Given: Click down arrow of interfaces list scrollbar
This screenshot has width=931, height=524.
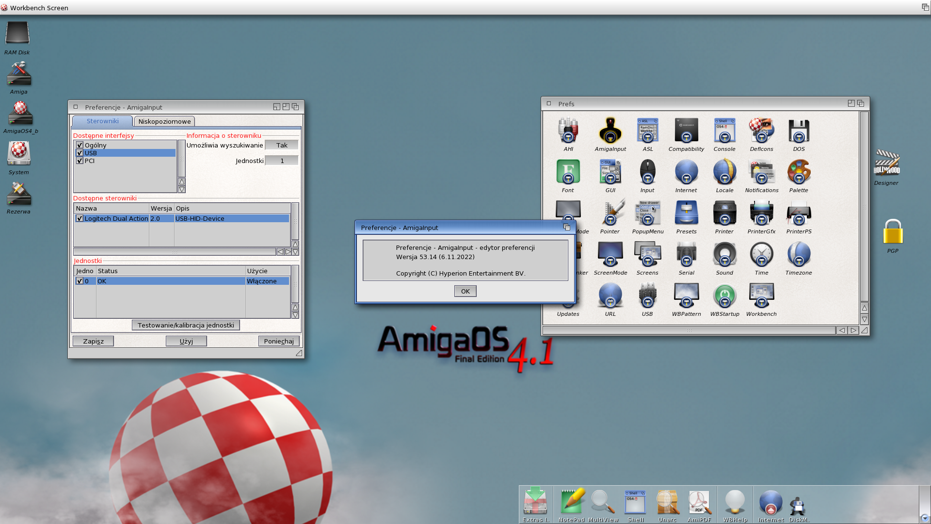Looking at the screenshot, I should 182,189.
